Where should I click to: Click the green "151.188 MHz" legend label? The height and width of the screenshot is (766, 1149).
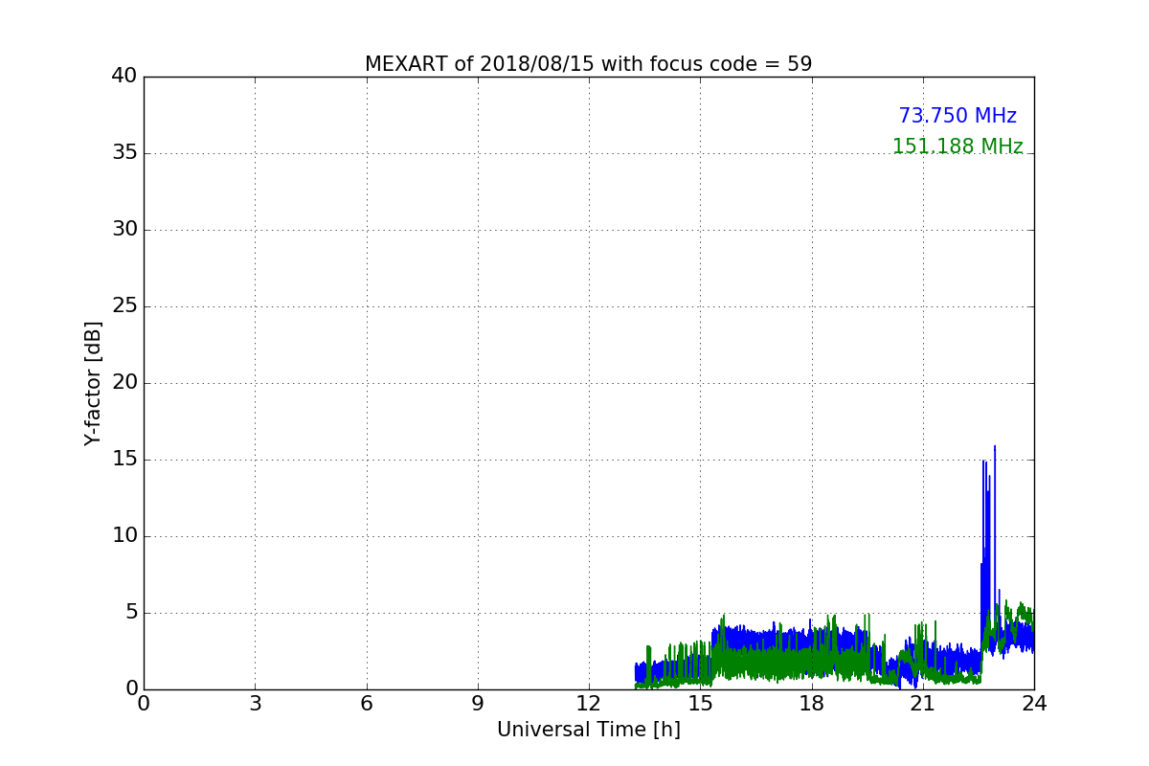(x=957, y=146)
